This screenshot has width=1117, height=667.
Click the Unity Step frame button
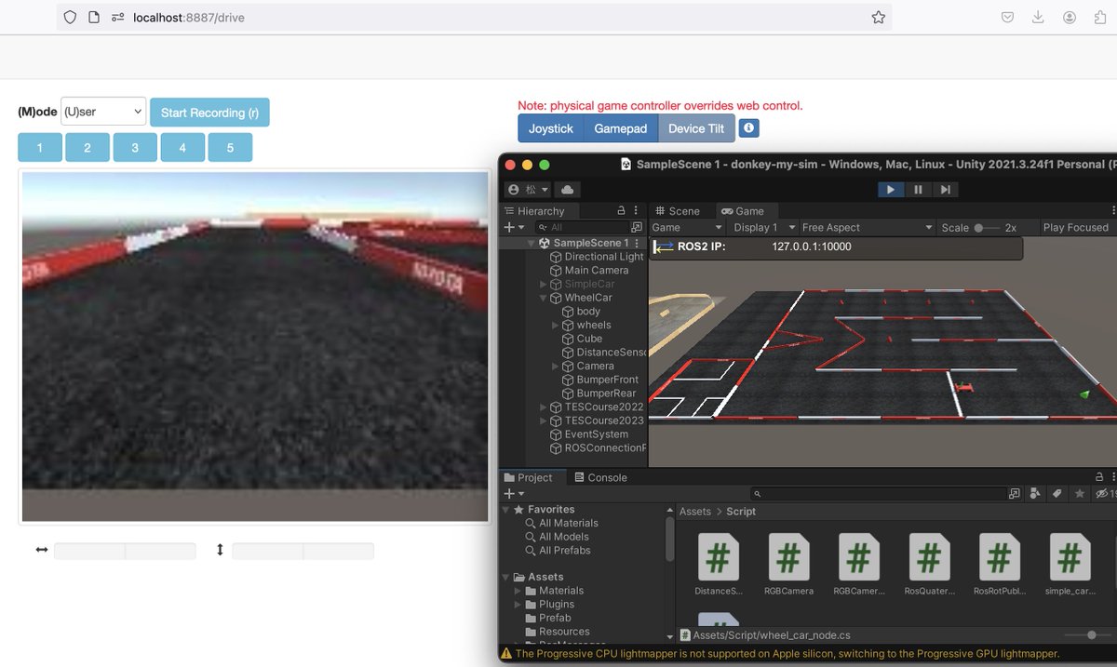[x=946, y=190]
